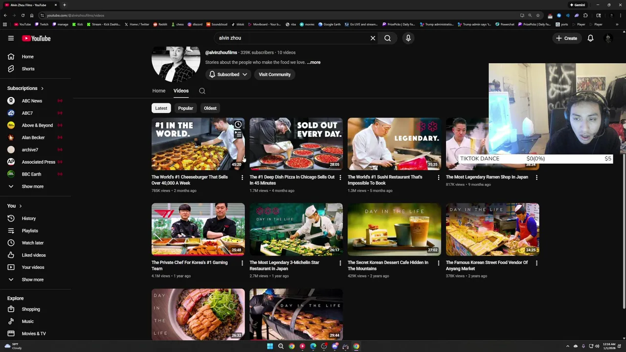Screen dimensions: 626x352
Task: Click the Private Chef For Korea's title
Action: (x=190, y=265)
